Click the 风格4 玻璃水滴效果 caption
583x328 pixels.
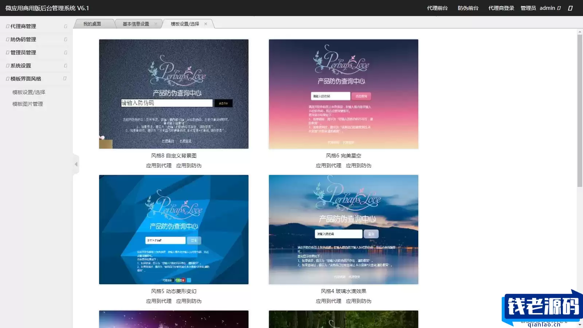tap(344, 291)
